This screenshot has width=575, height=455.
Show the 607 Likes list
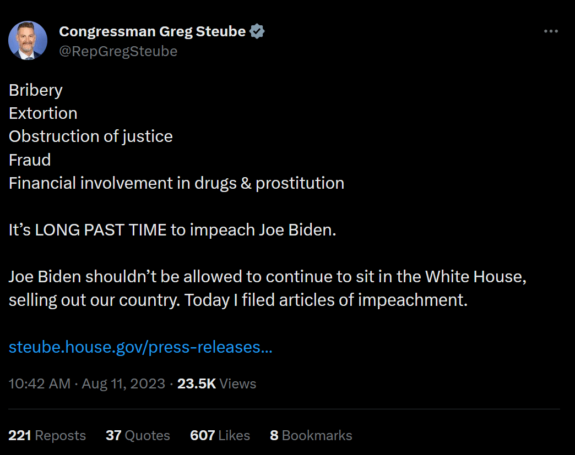coord(220,435)
